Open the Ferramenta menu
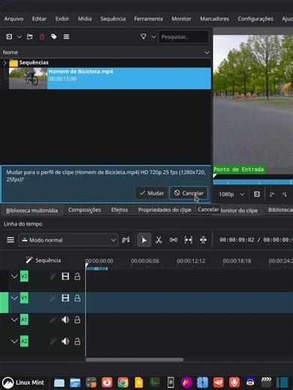Image resolution: width=293 pixels, height=390 pixels. [x=148, y=19]
